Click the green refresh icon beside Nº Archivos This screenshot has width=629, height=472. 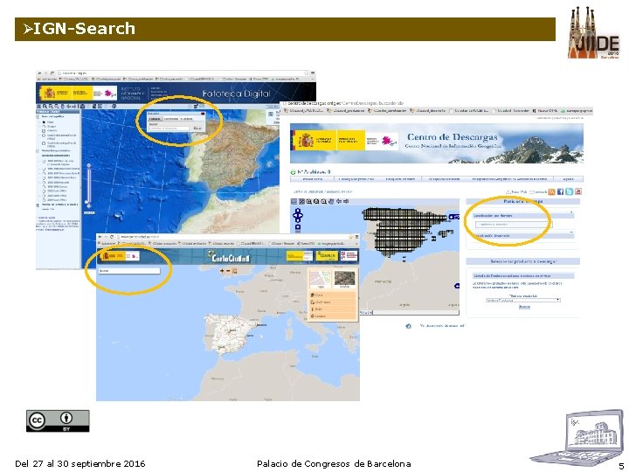click(x=293, y=172)
